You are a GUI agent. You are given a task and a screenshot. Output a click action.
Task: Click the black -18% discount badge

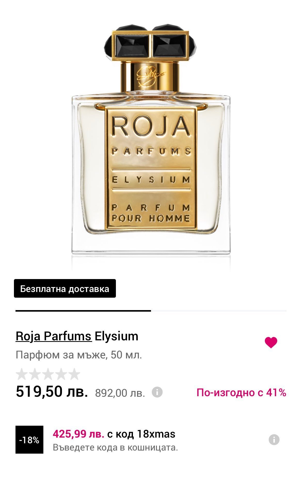(x=29, y=440)
